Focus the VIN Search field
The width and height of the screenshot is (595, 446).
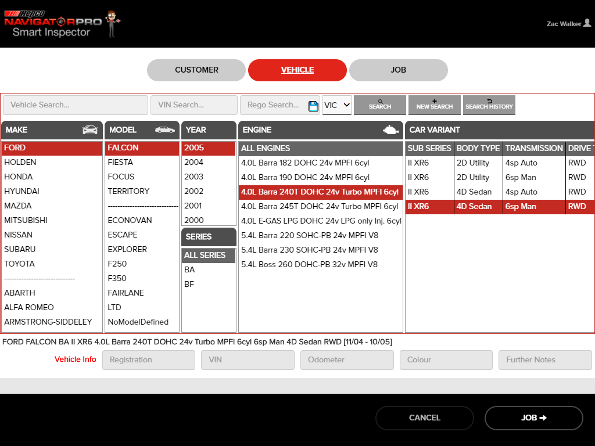coord(194,105)
